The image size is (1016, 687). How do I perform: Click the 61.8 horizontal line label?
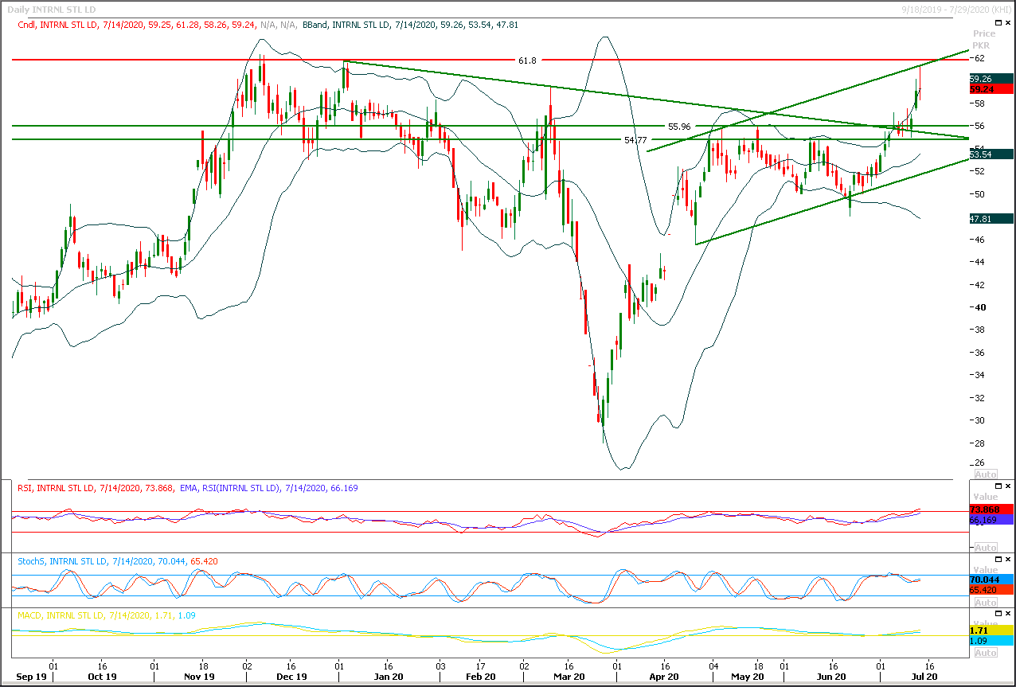pos(527,60)
